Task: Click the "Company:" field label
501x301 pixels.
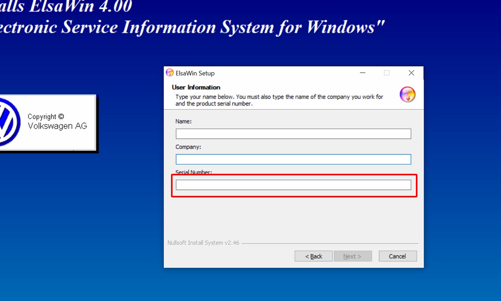Action: pyautogui.click(x=188, y=147)
